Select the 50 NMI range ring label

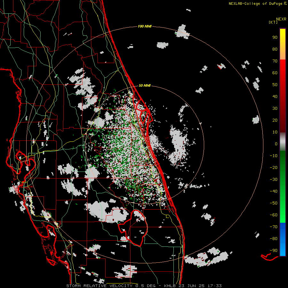pos(145,85)
